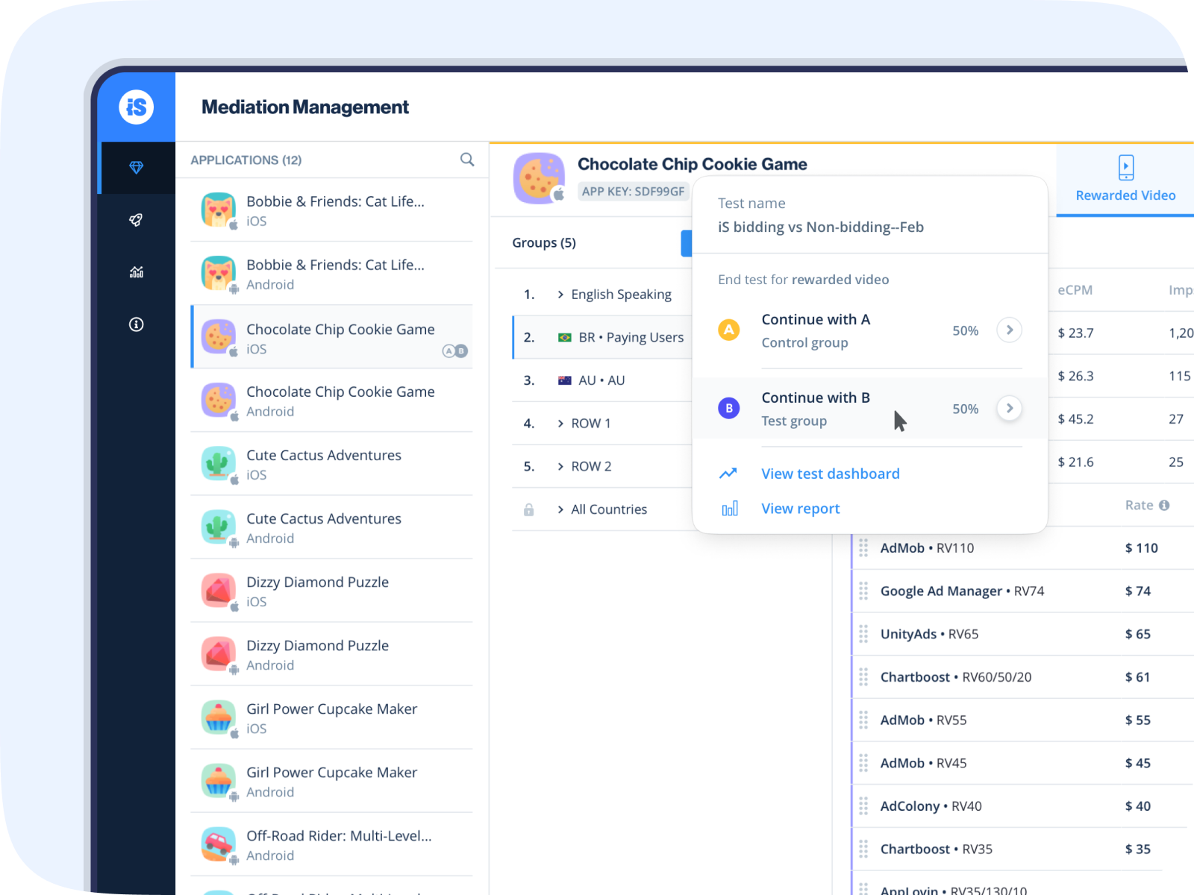
Task: Select Dizzy Diamond Puzzle iOS app
Action: [332, 591]
